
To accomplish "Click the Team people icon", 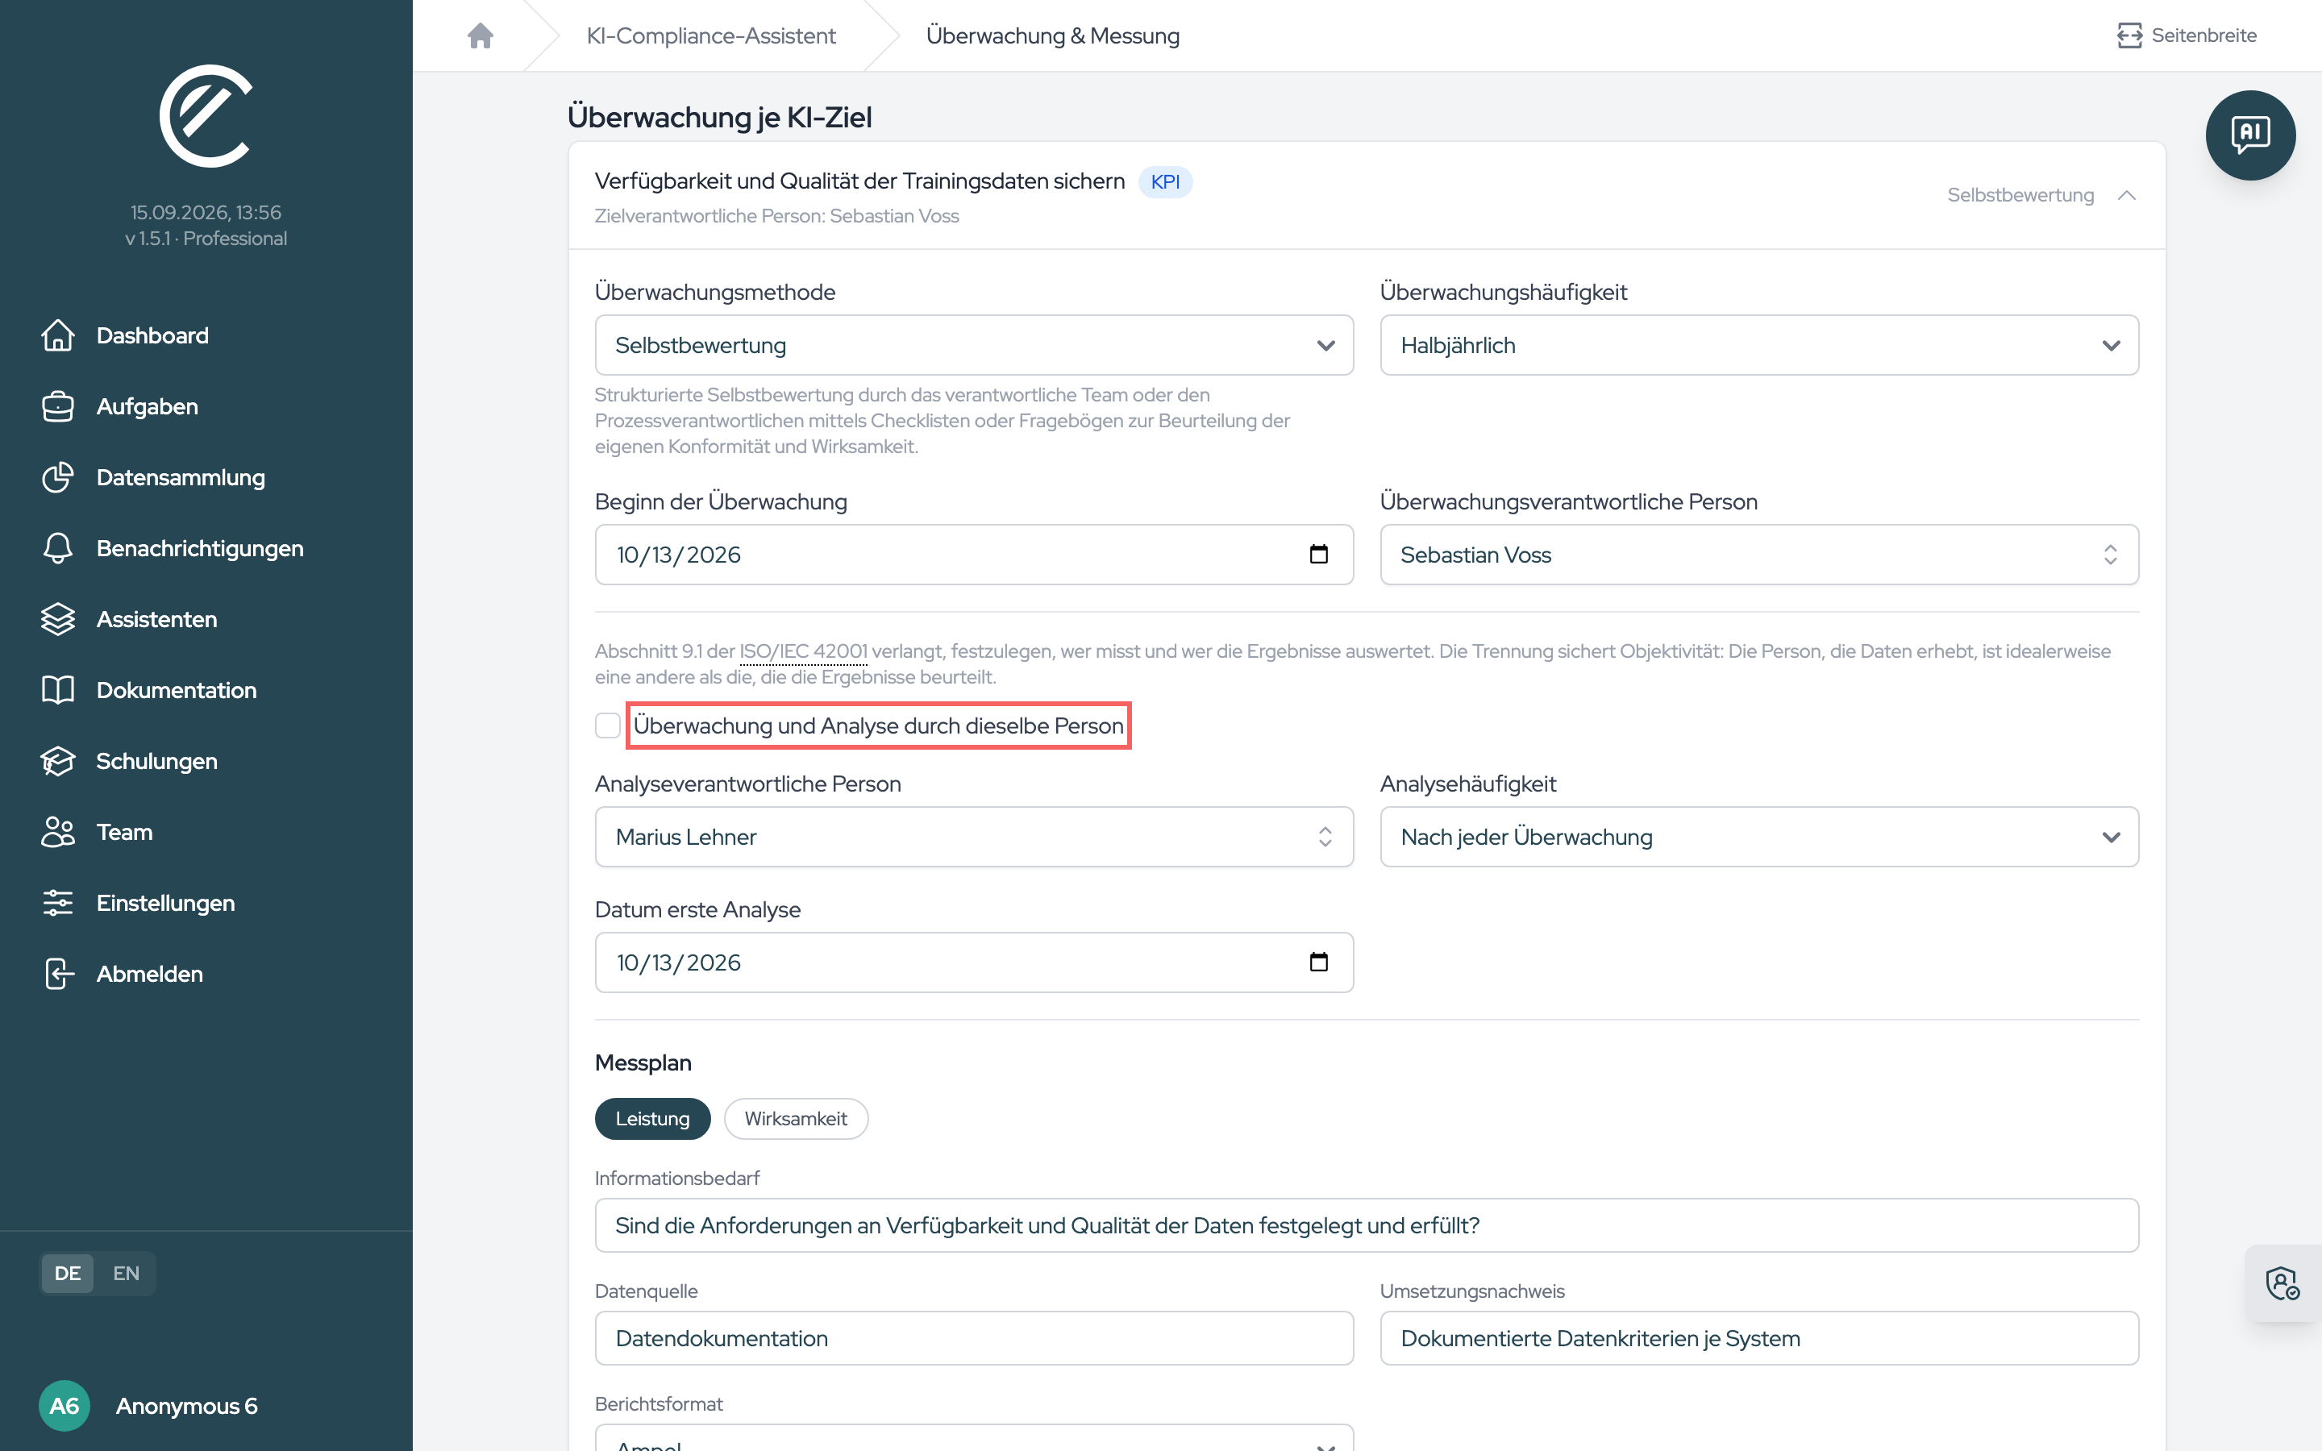I will point(57,832).
